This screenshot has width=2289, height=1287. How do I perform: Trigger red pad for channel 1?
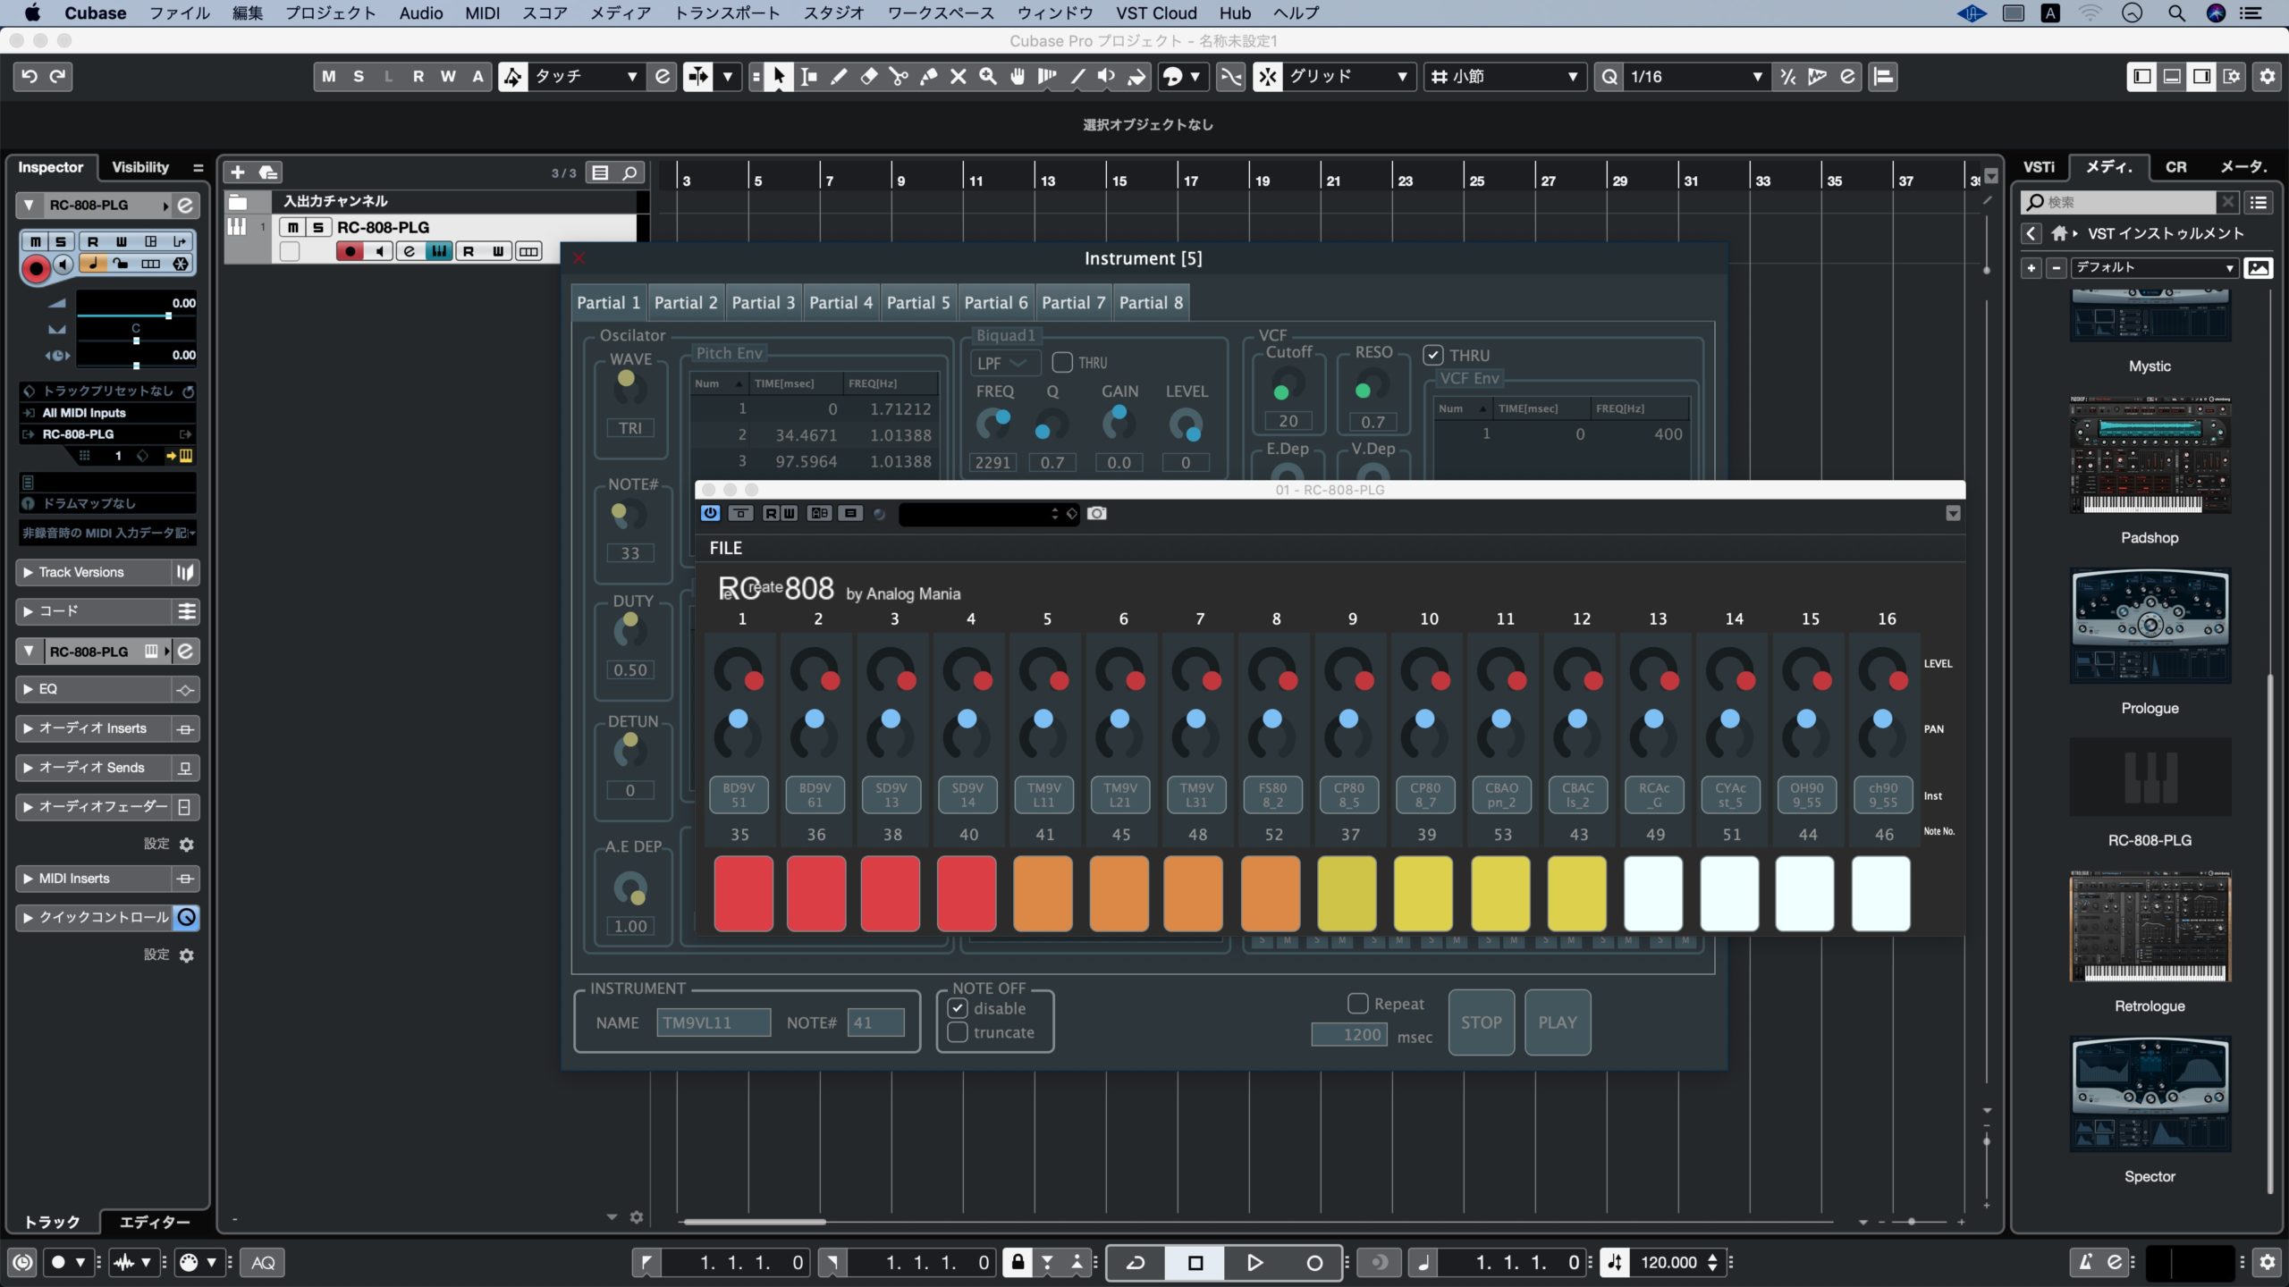(x=743, y=894)
